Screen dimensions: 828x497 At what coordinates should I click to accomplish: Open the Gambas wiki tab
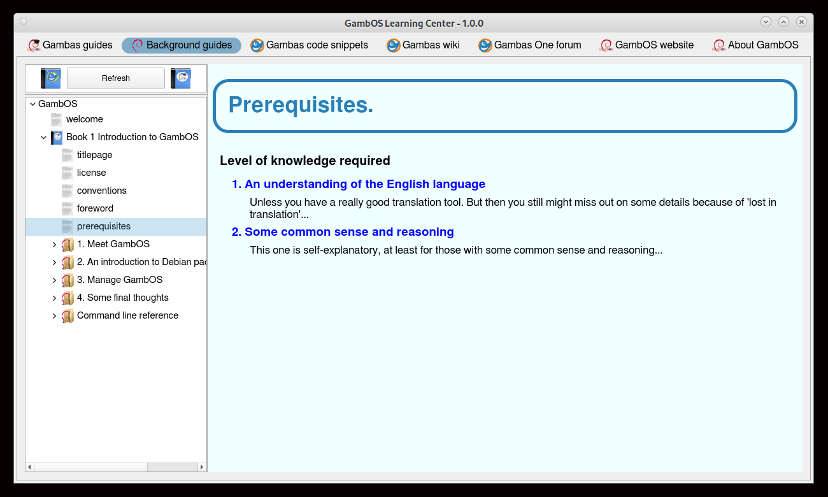(423, 45)
